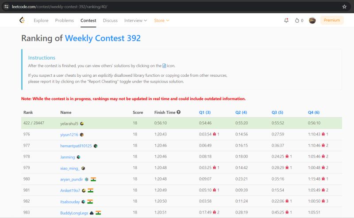Open itsalsouday's profile link
Screen dimensions: 354x218
[70, 202]
